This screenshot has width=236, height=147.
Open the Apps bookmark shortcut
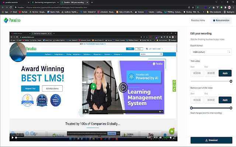5,12
